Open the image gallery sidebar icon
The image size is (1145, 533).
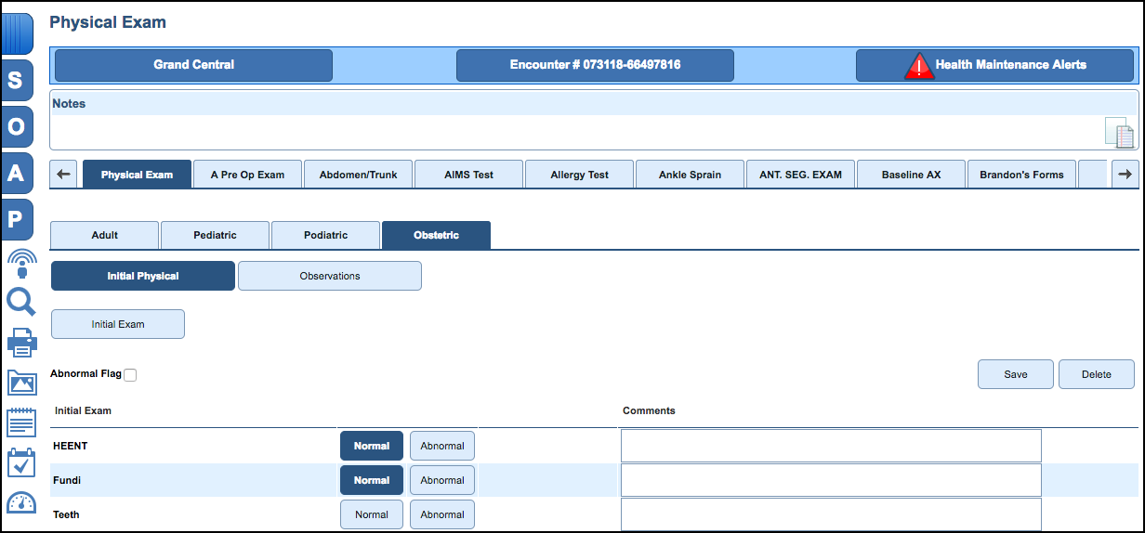pos(20,383)
